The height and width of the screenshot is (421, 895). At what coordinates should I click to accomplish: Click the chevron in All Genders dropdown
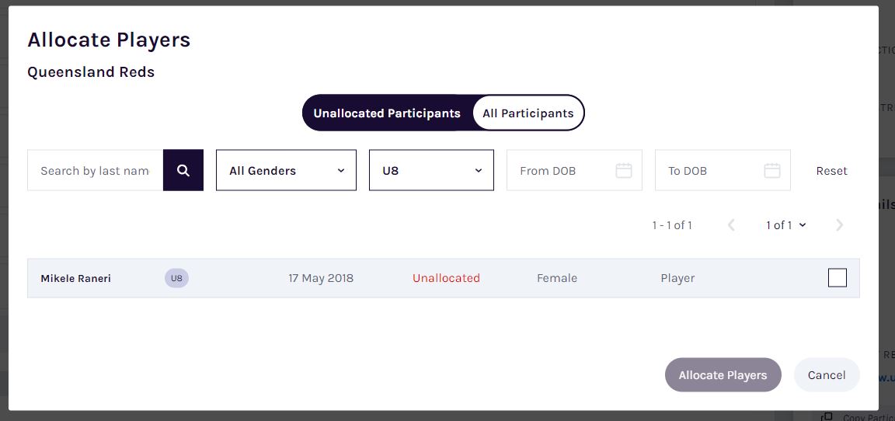[x=341, y=170]
